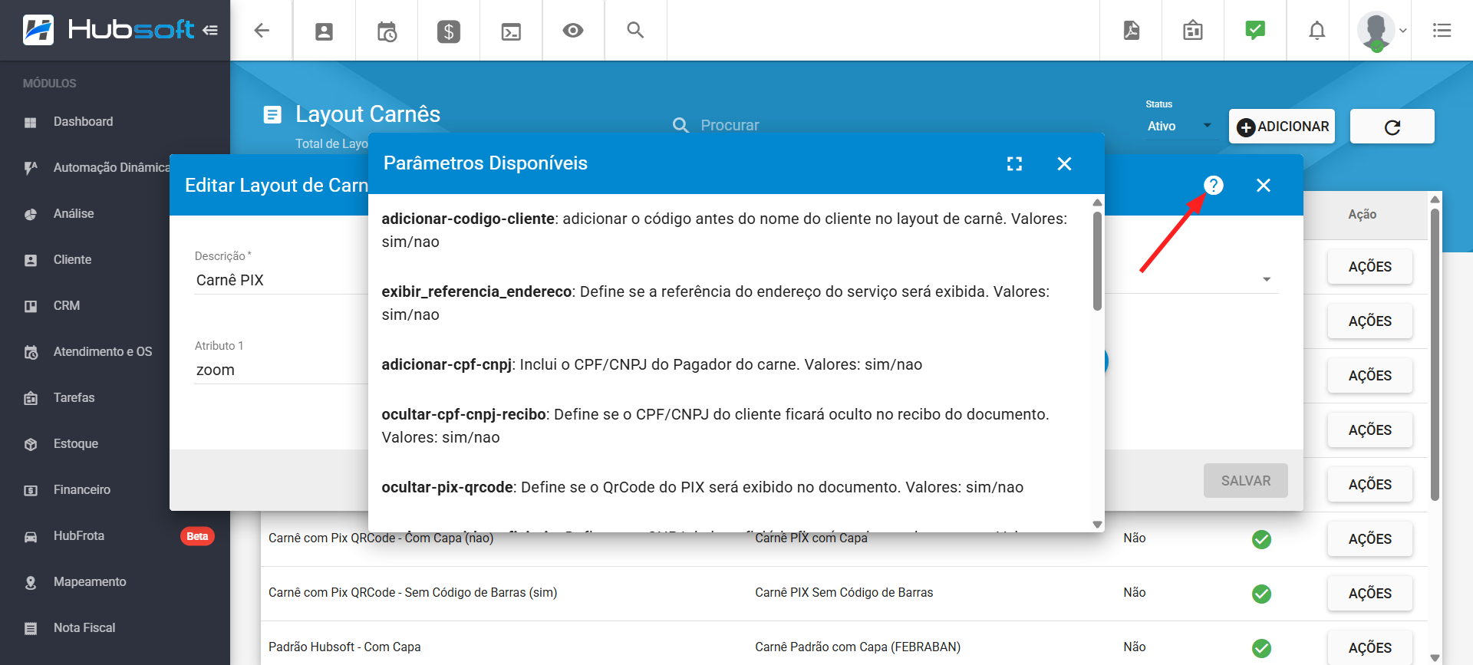Go back with the top arrow icon

(262, 31)
